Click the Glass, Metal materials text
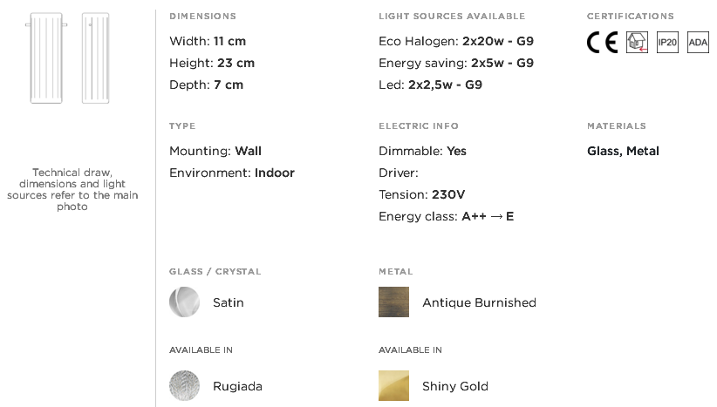Viewport: 717px width, 407px height. (x=623, y=151)
